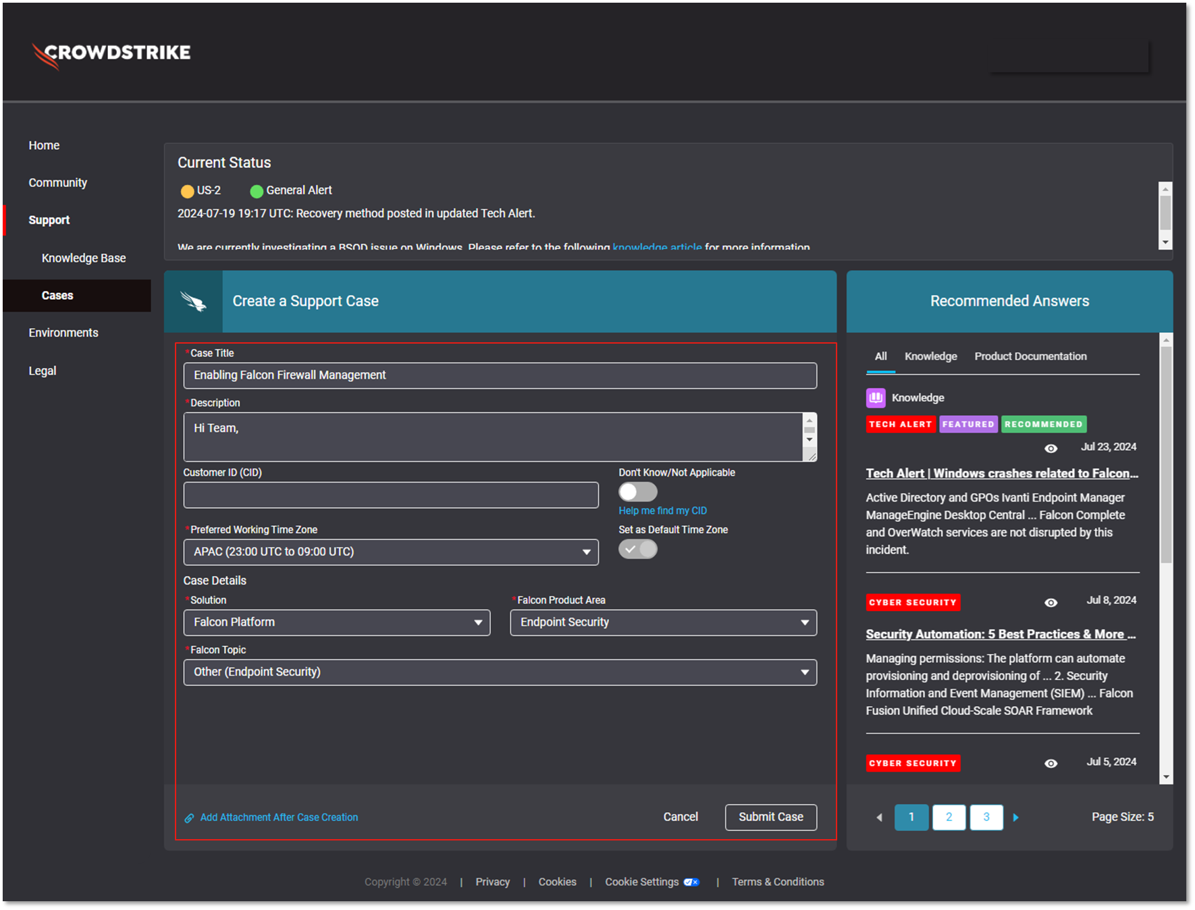Click the Cookie Settings privacy choices icon

[691, 882]
